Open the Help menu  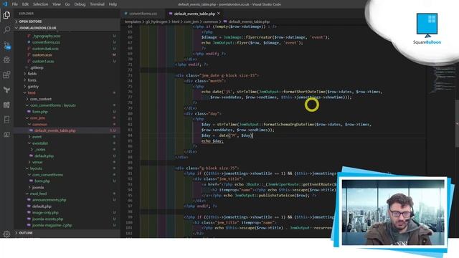tap(113, 4)
